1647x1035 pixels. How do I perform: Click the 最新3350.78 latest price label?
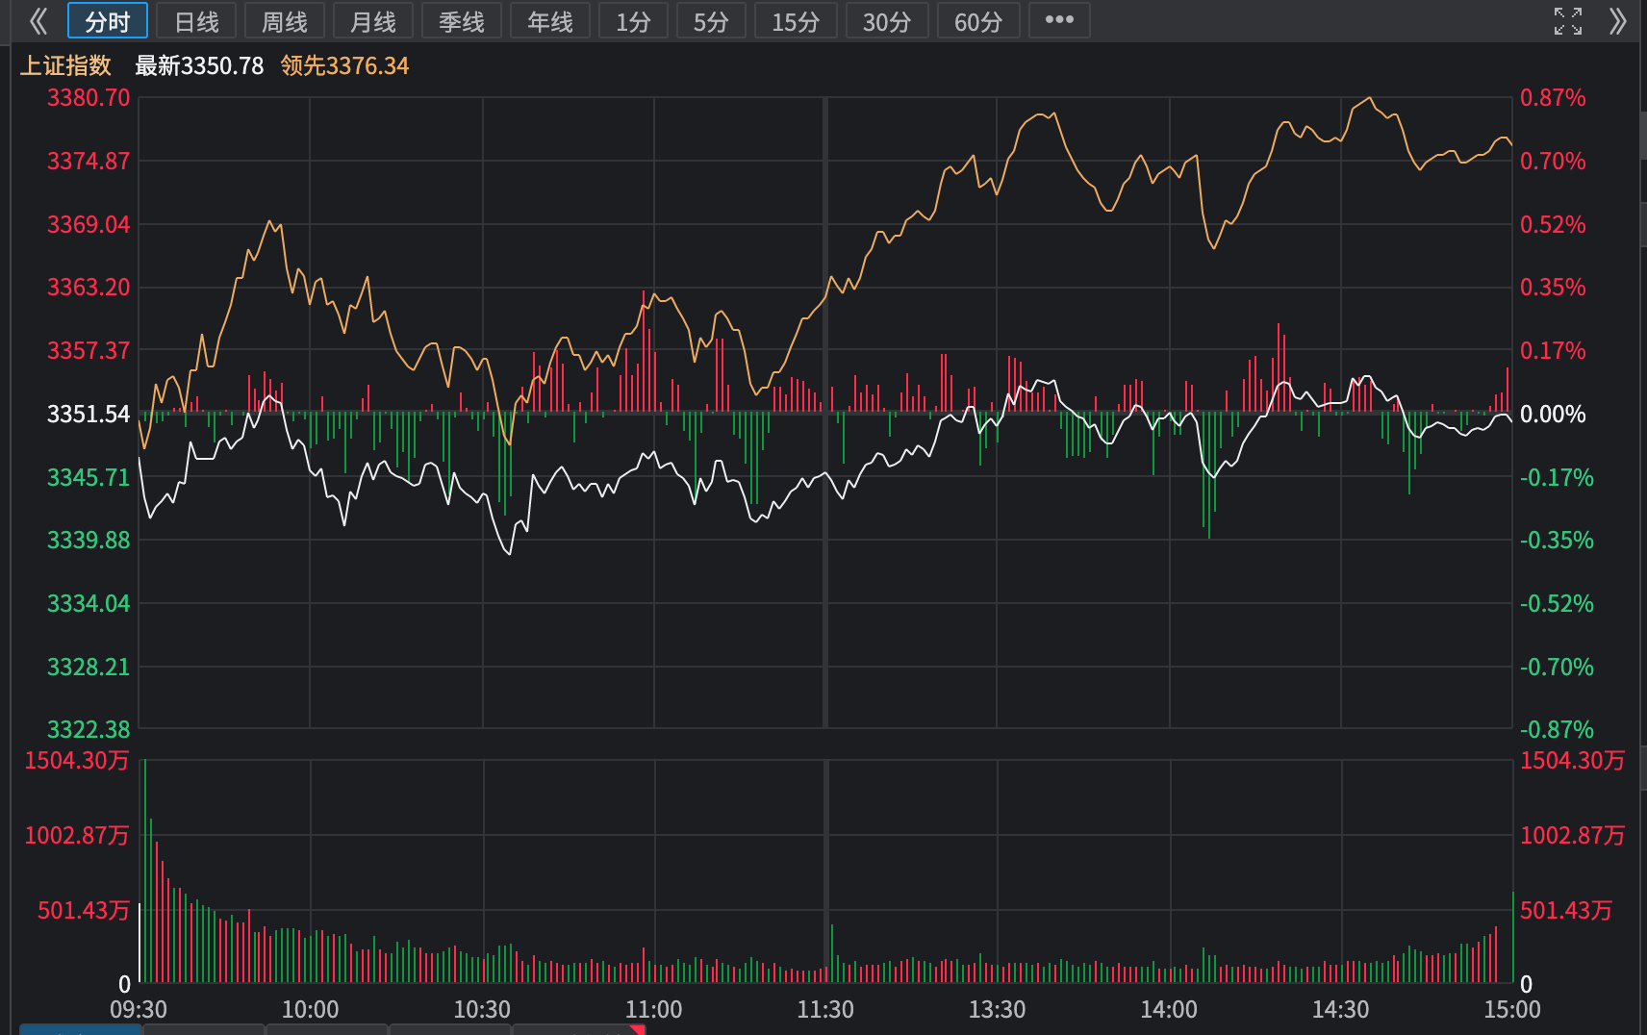coord(199,65)
